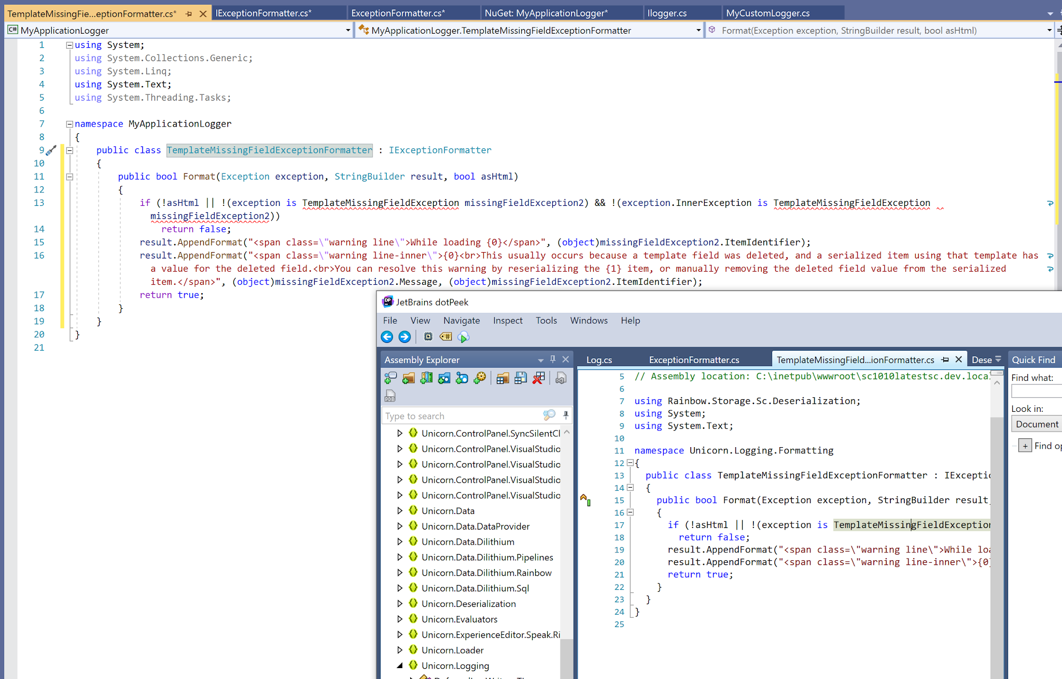Viewport: 1062px width, 679px height.
Task: Click the export to Visual Studio project icon
Action: click(561, 378)
